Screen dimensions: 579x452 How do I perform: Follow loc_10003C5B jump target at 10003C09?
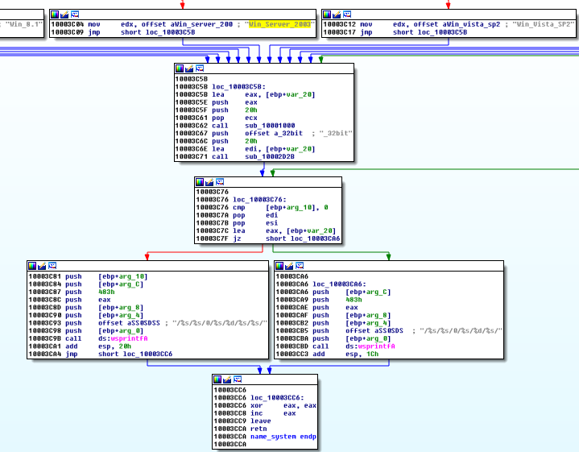(x=170, y=32)
